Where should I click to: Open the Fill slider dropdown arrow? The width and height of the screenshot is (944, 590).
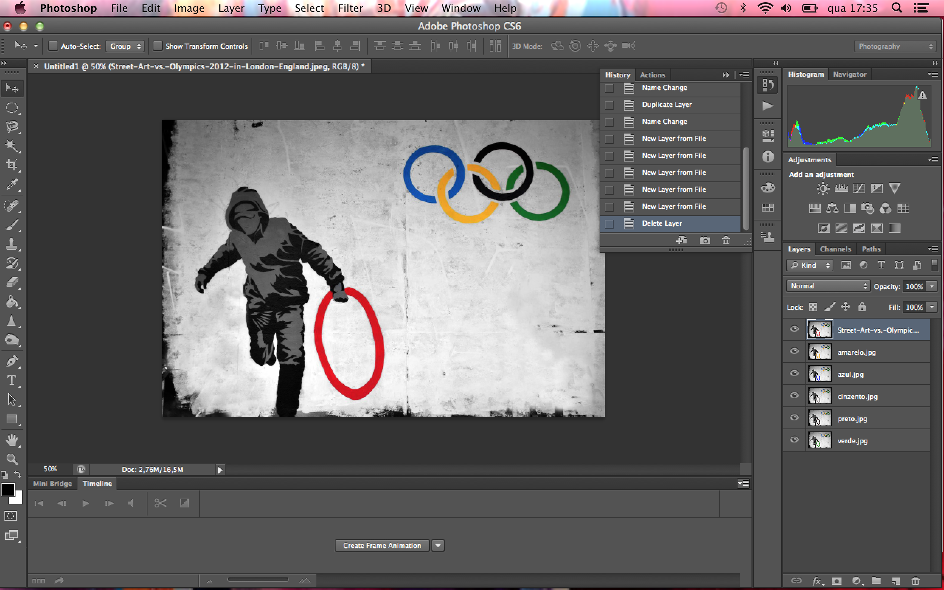[932, 307]
